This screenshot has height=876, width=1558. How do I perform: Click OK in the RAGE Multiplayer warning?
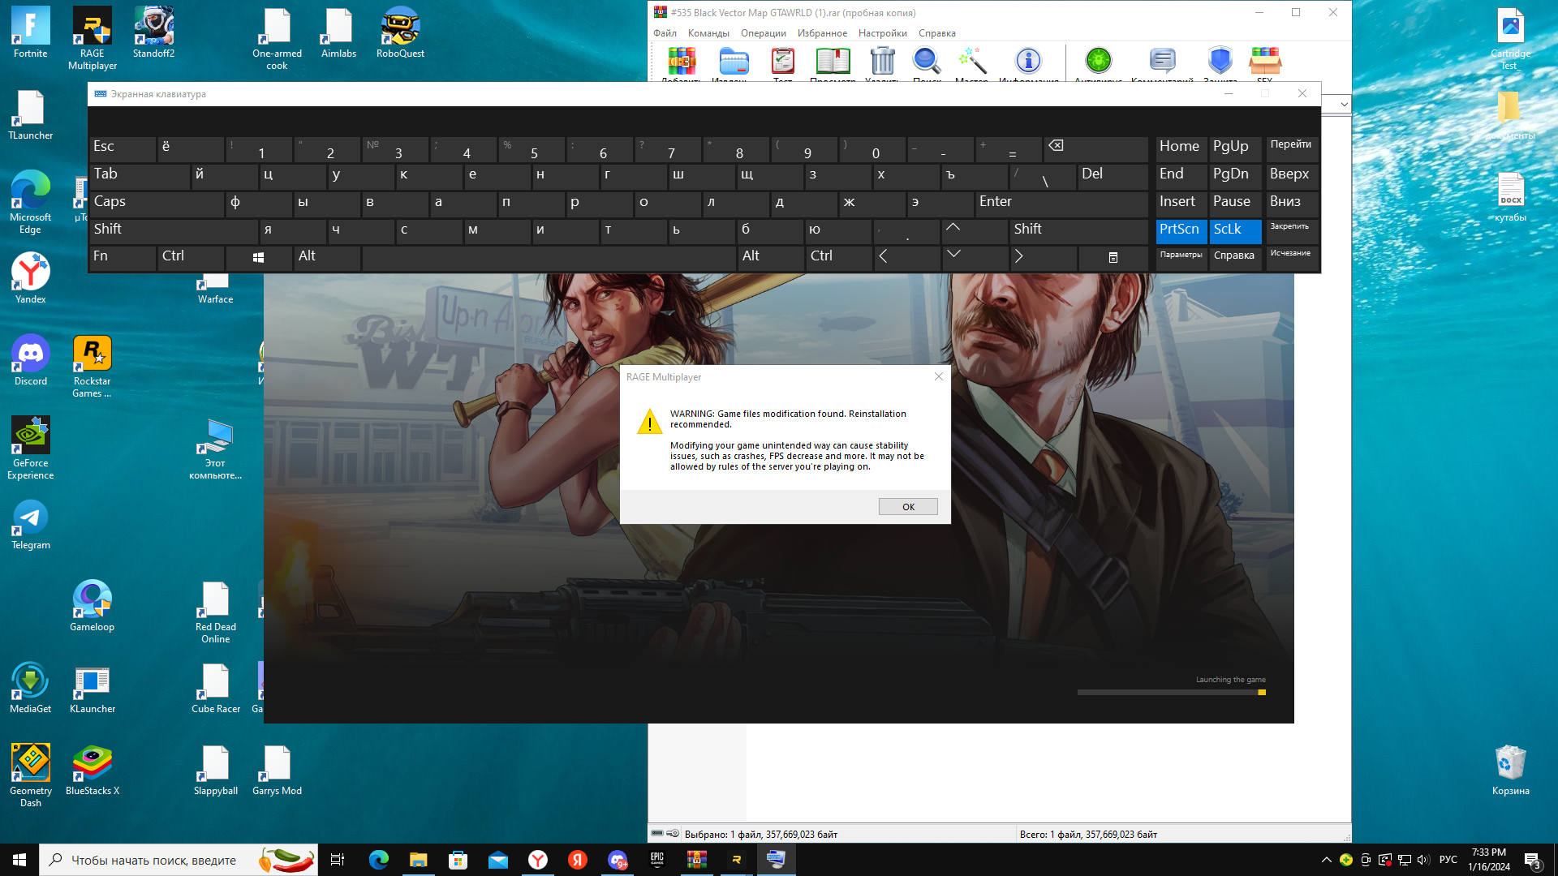(908, 507)
